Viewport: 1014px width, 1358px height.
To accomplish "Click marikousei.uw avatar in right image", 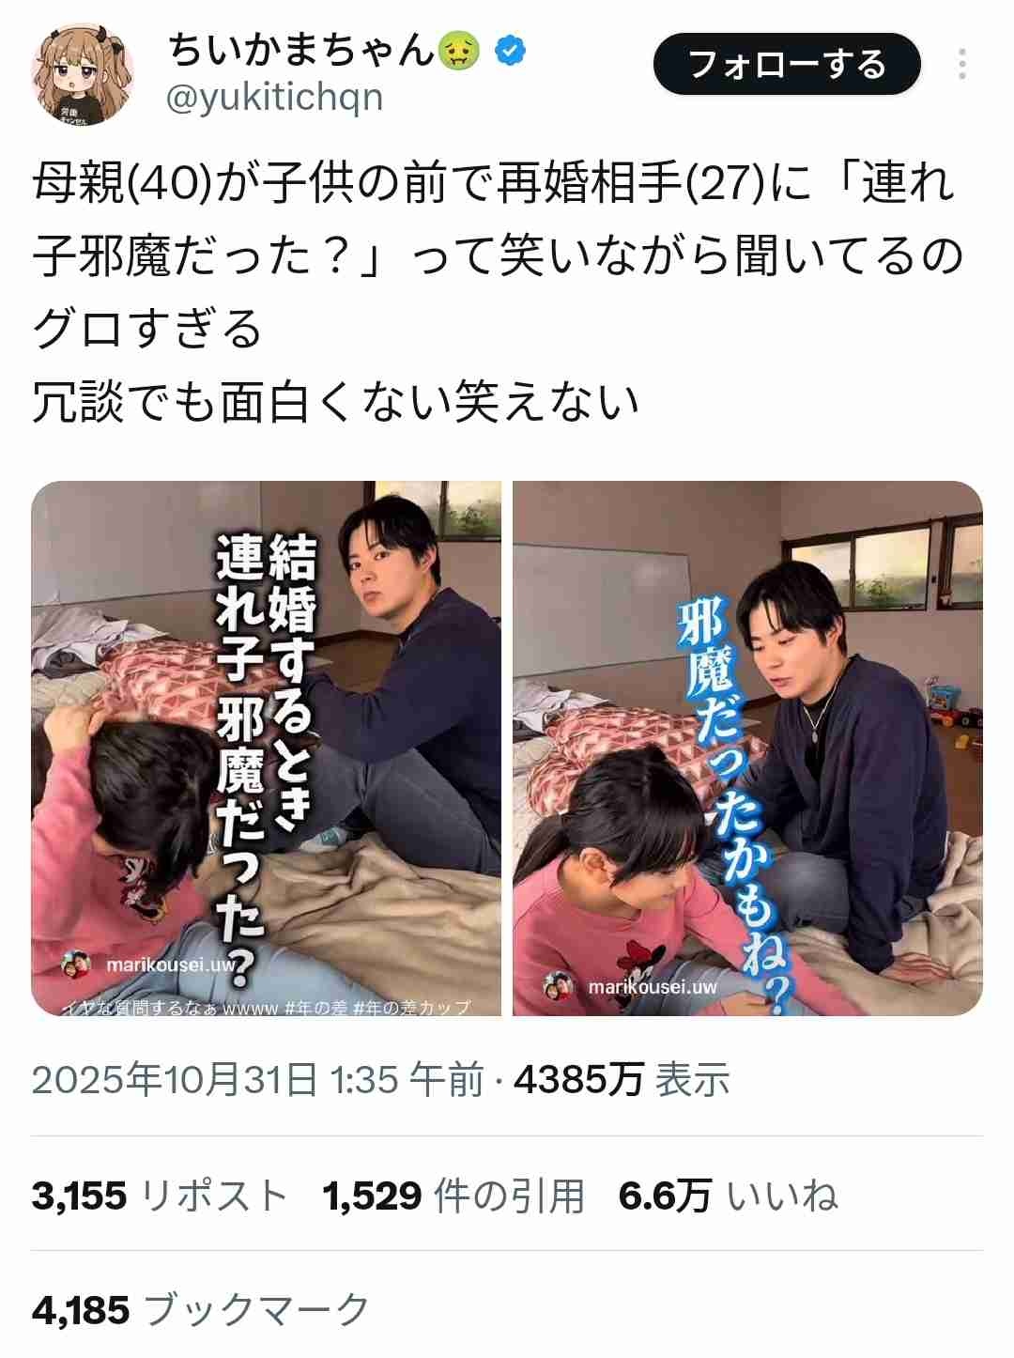I will point(560,987).
